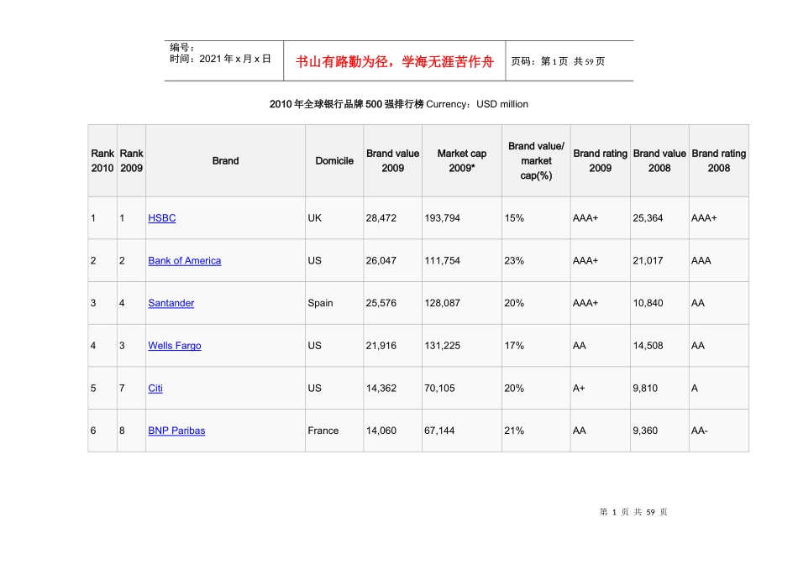This screenshot has width=798, height=564.
Task: Open the HSBC brand link
Action: (x=162, y=218)
